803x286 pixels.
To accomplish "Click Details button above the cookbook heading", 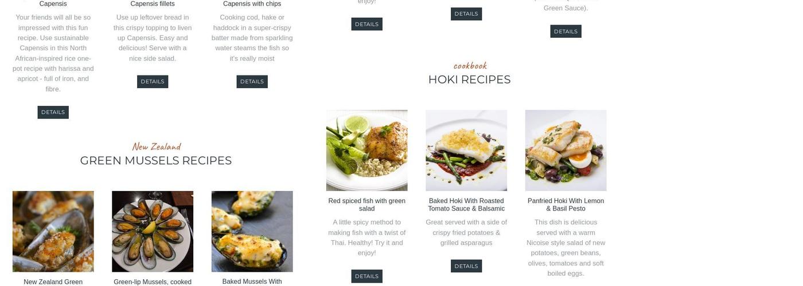I will point(466,14).
